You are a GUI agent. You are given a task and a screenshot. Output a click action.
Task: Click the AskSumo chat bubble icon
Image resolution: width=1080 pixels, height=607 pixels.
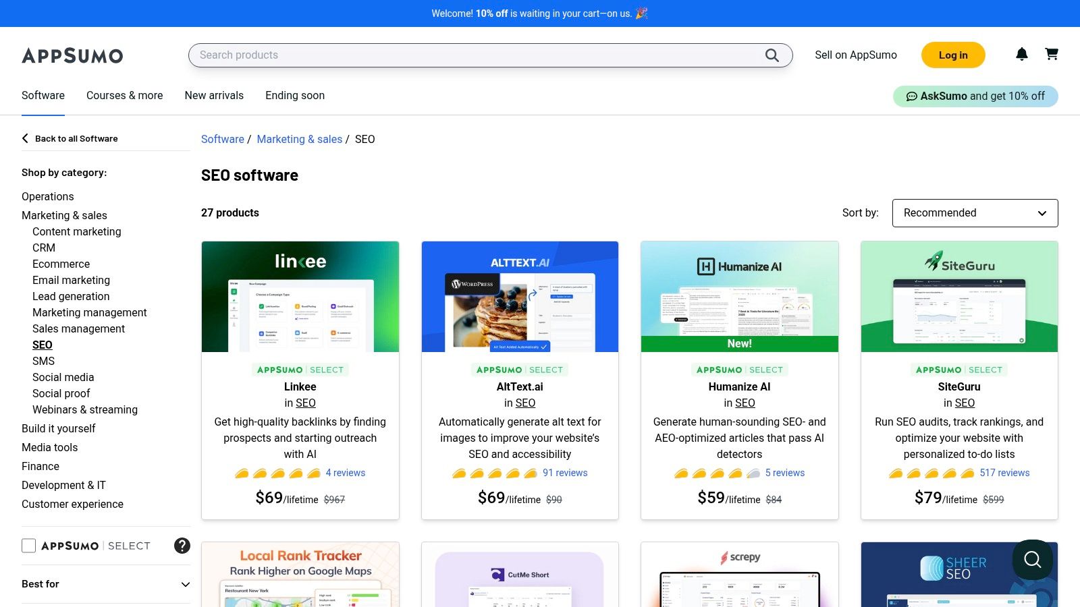(911, 96)
